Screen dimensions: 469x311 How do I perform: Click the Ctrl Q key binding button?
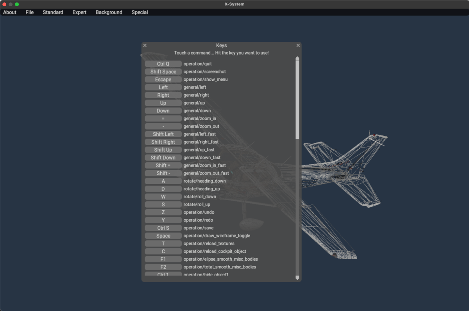click(163, 64)
